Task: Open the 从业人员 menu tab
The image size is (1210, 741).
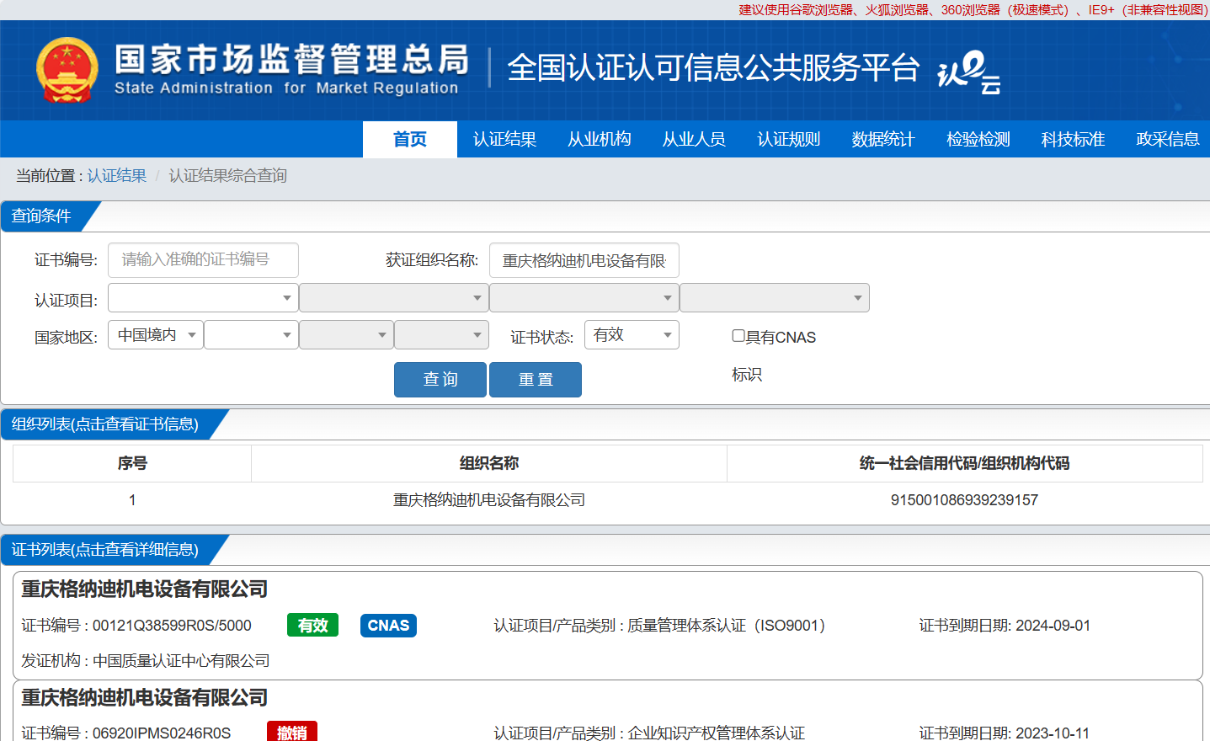Action: click(694, 139)
